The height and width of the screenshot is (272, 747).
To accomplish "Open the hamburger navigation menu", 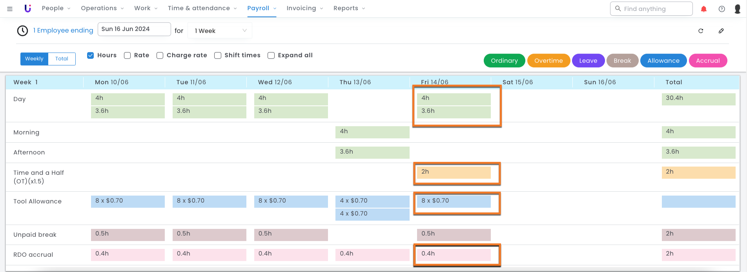I will tap(10, 9).
